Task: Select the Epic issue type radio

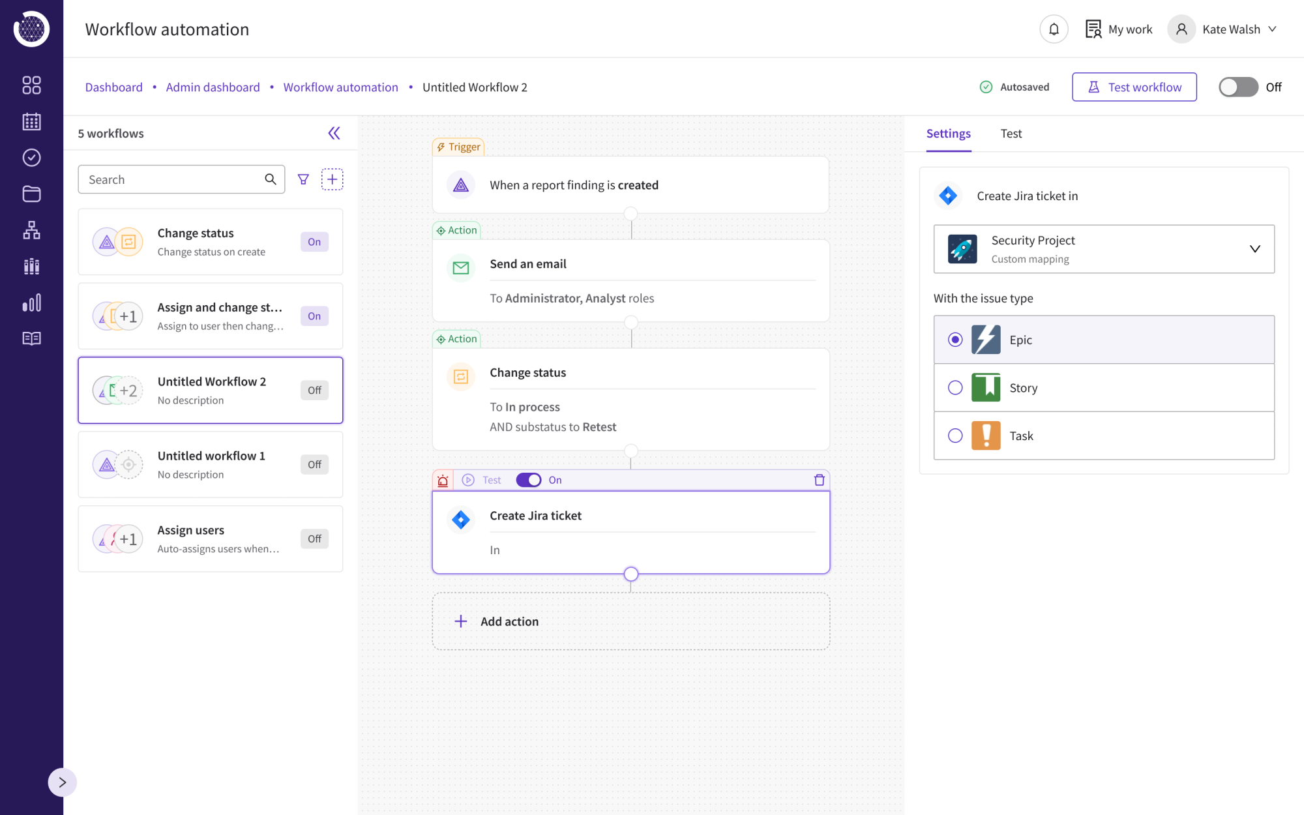Action: (x=955, y=340)
